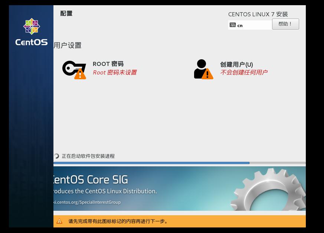Click the warning badge on the user icon
324x233 pixels.
pyautogui.click(x=207, y=74)
